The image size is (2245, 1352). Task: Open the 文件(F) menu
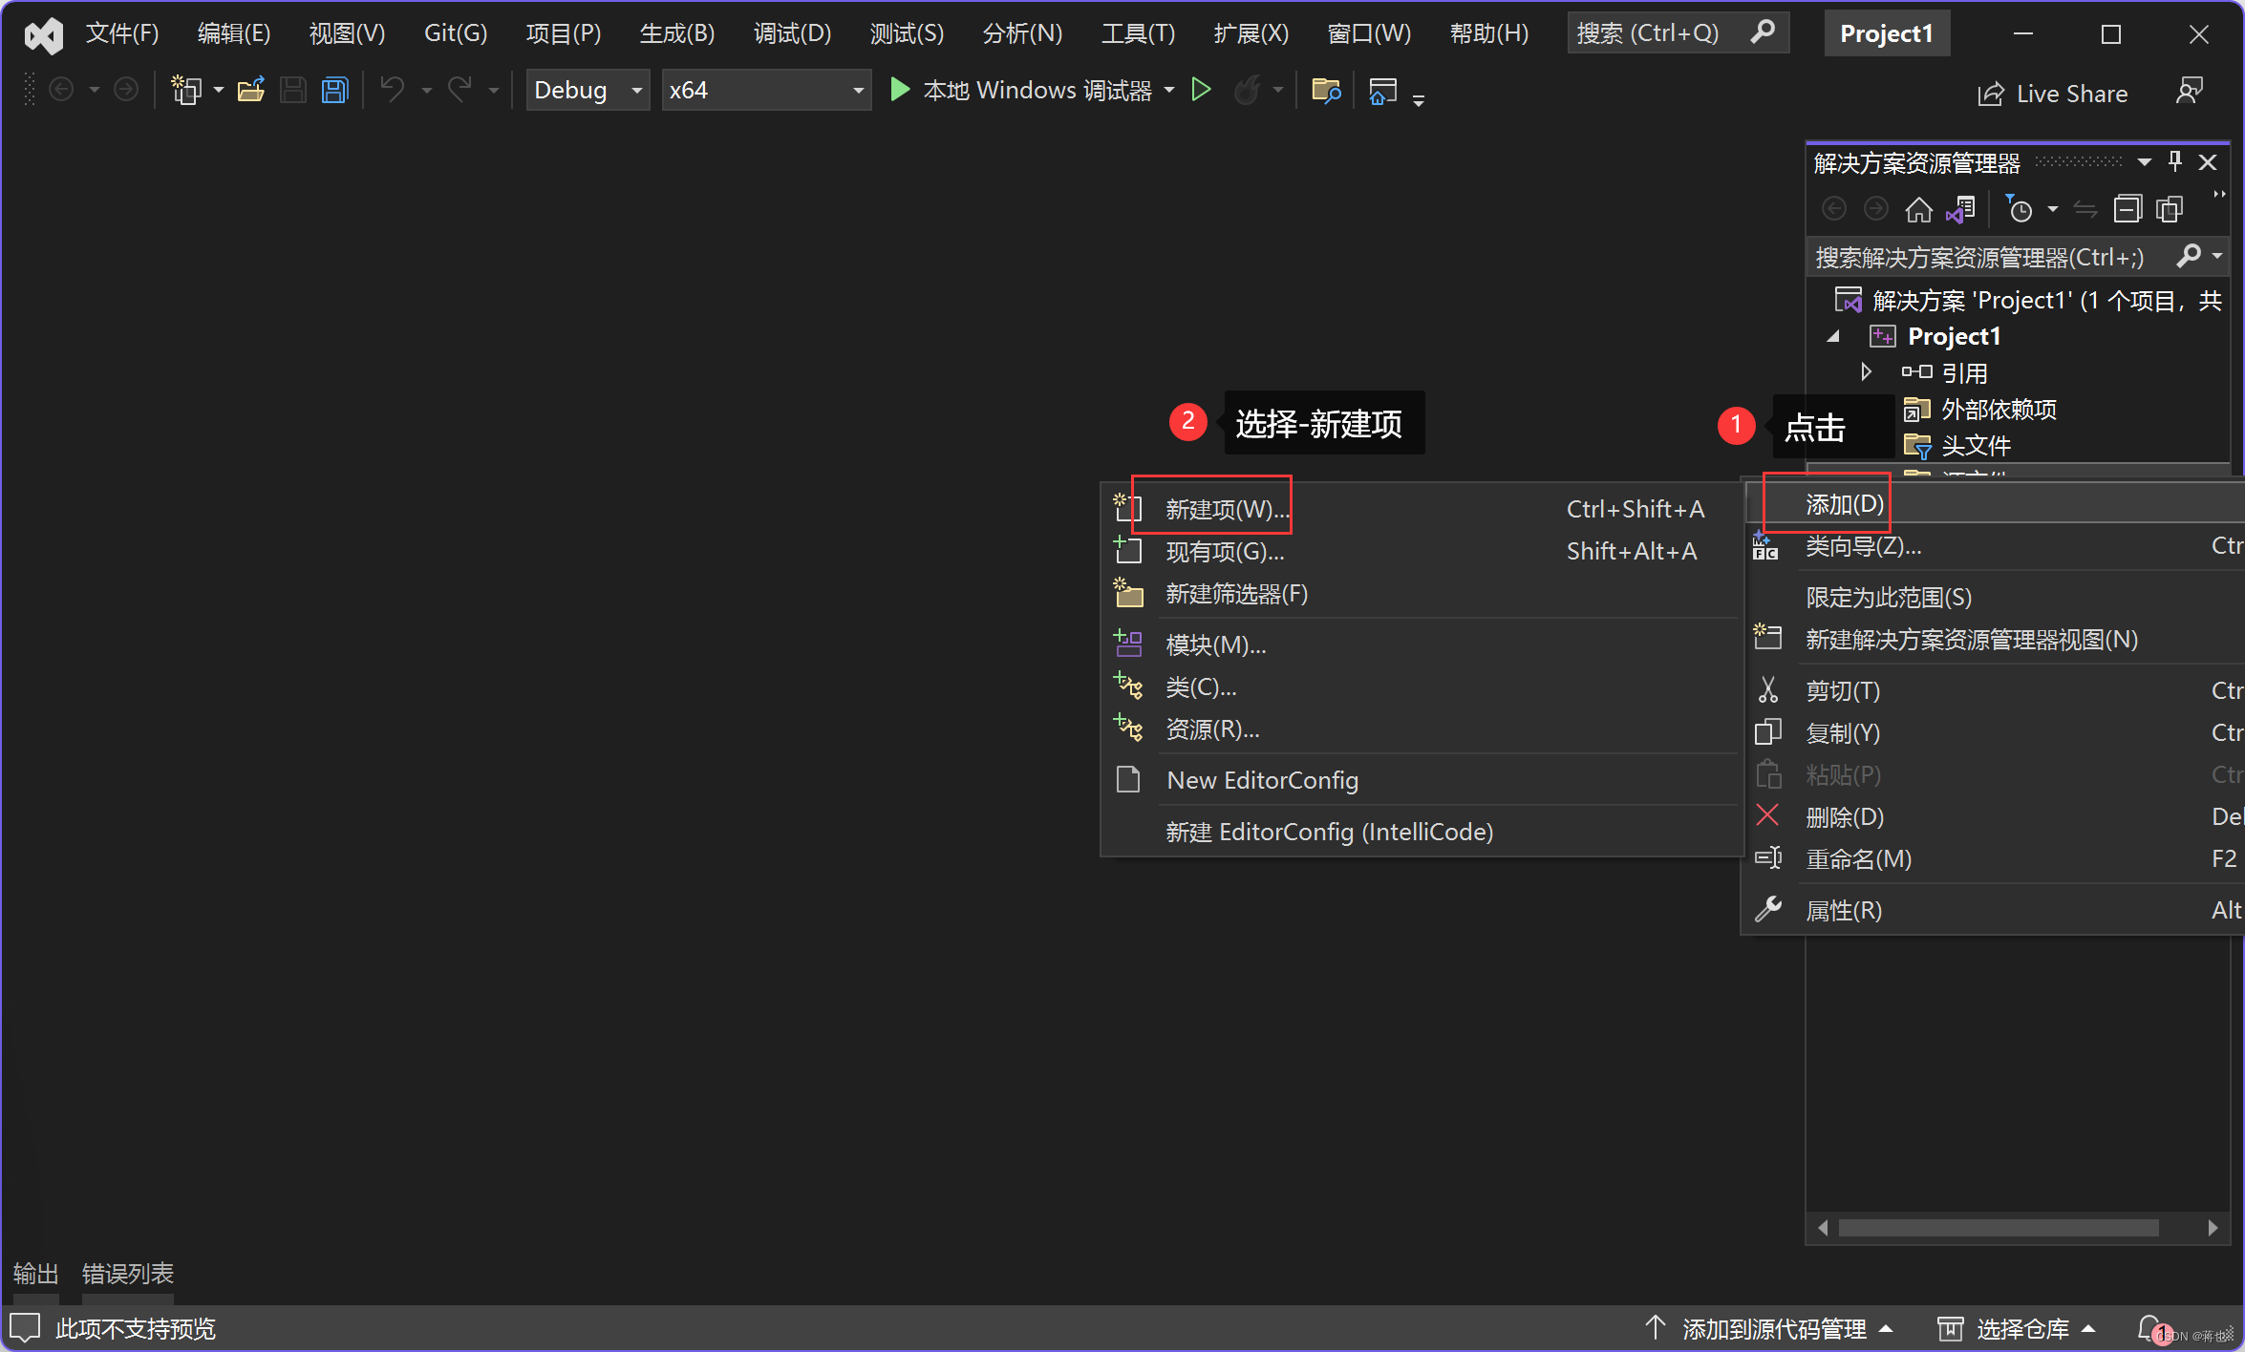(122, 33)
